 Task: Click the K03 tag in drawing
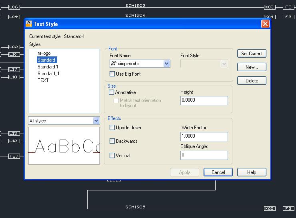point(270,7)
